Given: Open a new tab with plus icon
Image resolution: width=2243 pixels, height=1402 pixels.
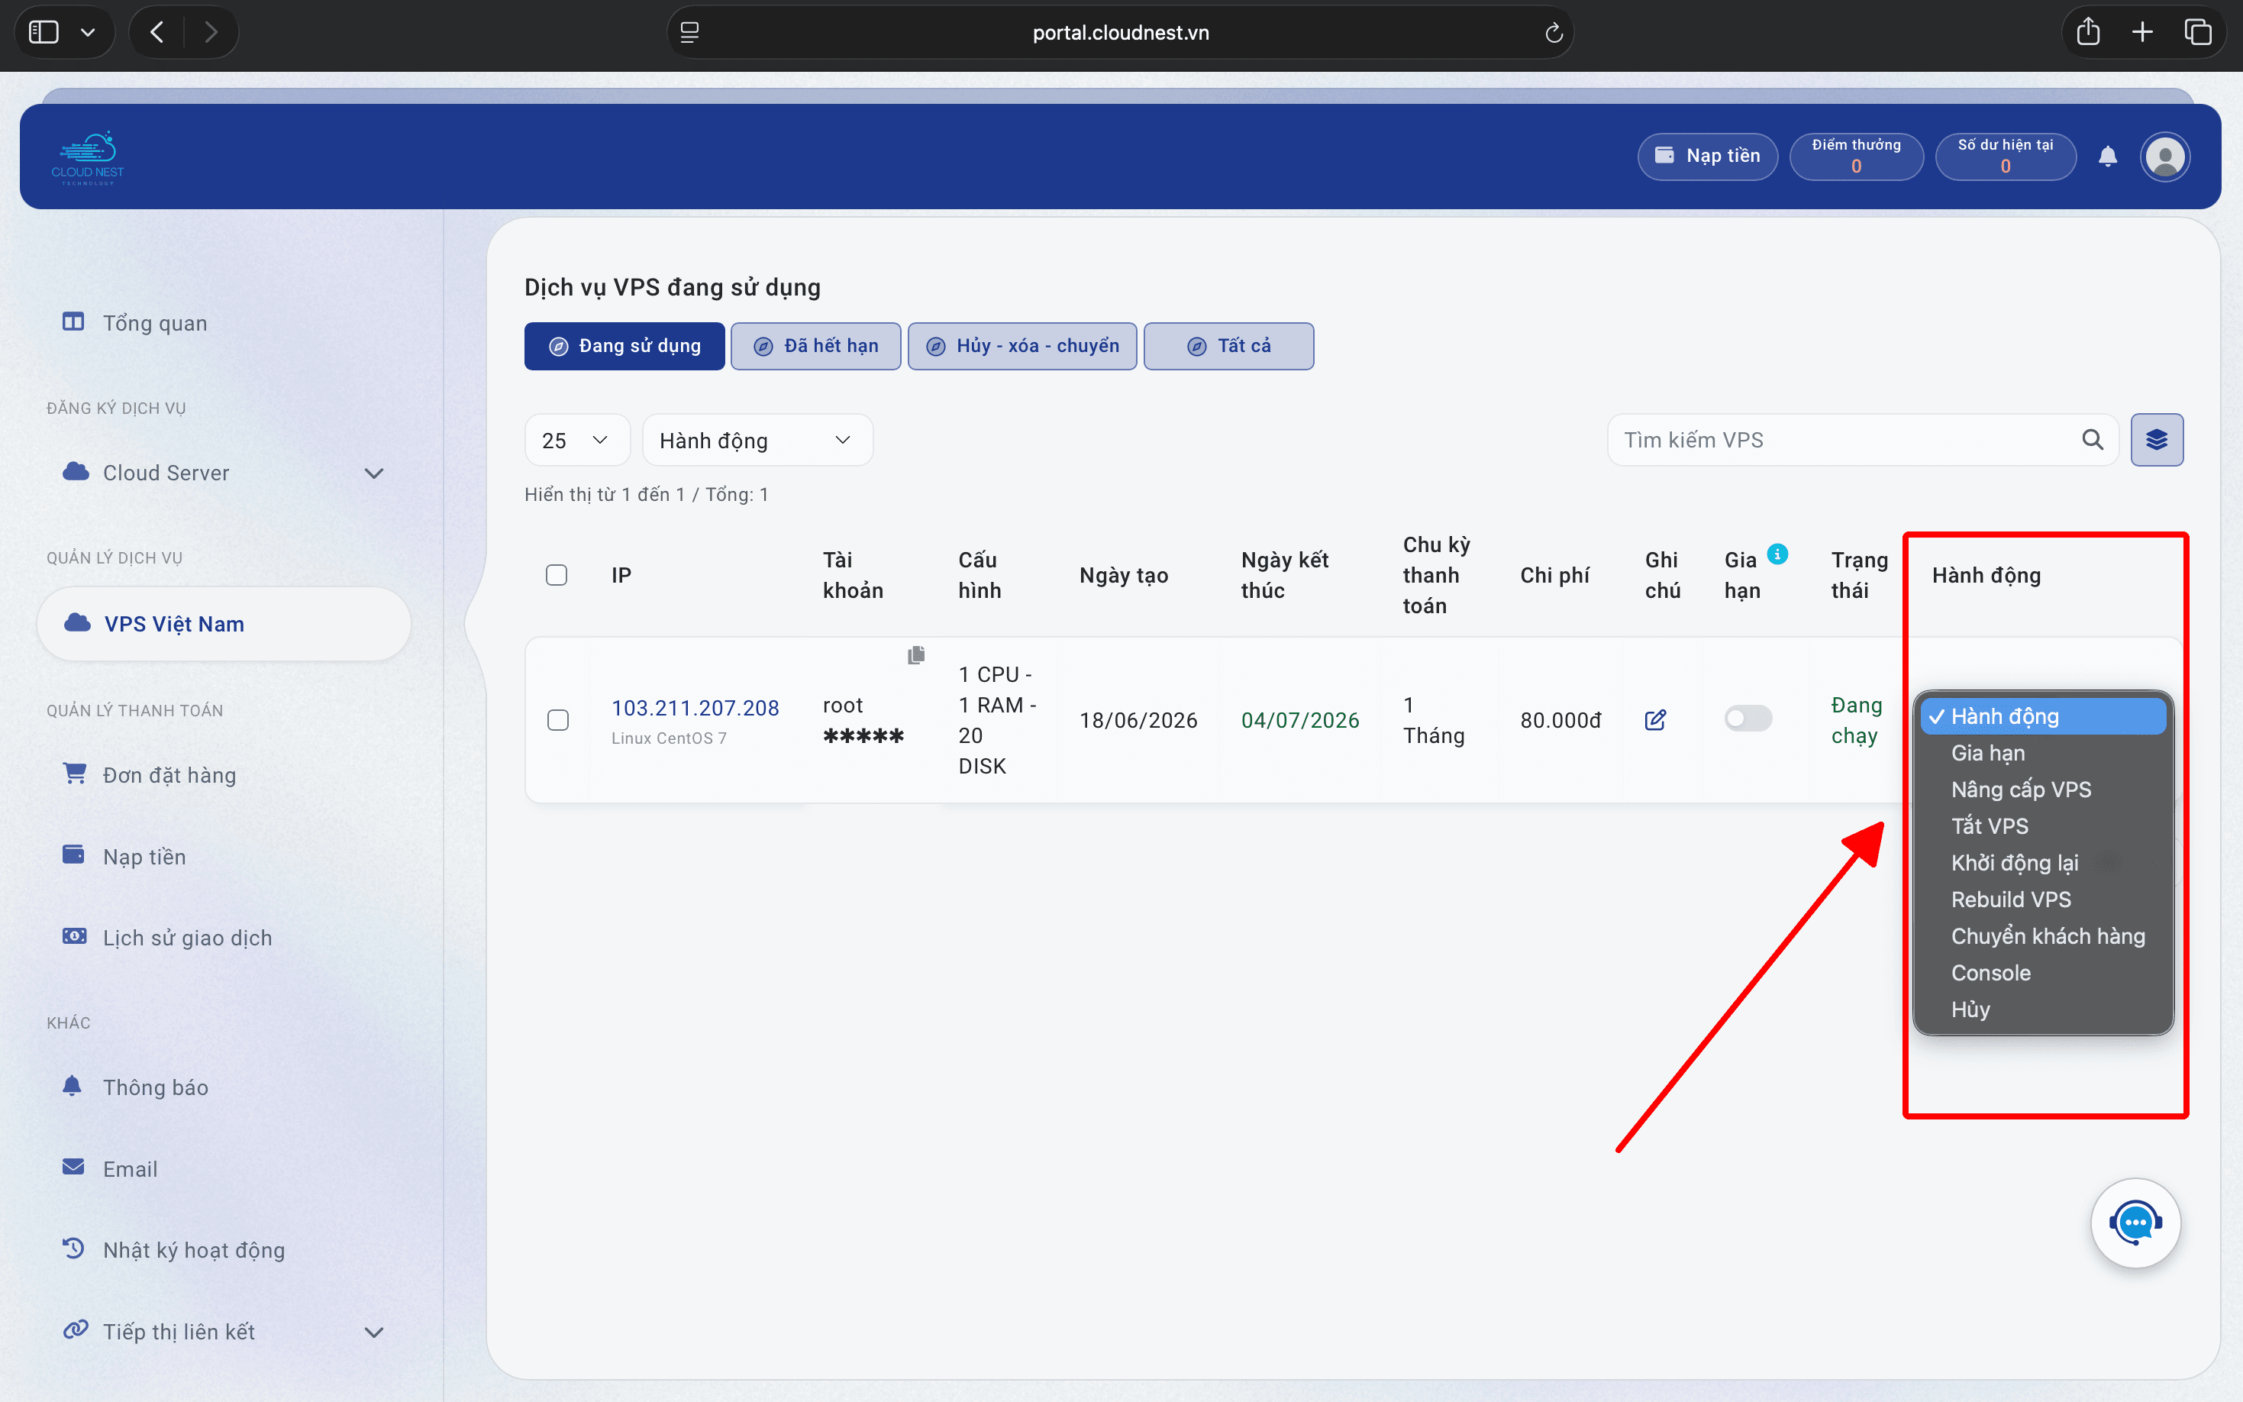Looking at the screenshot, I should [2143, 32].
